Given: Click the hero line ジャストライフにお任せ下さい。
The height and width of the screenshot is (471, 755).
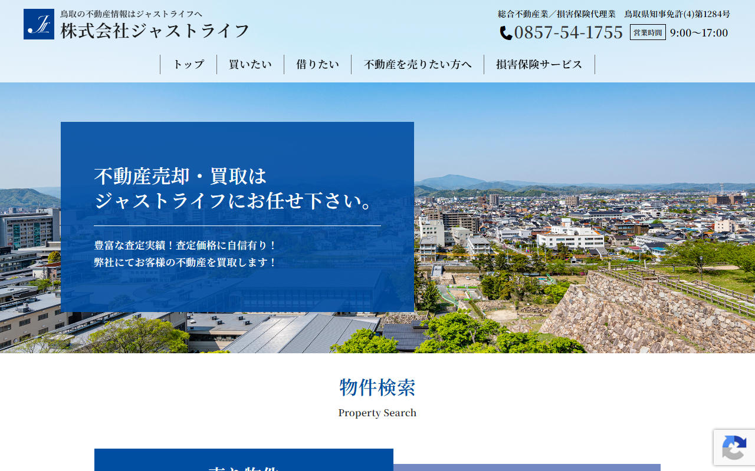Looking at the screenshot, I should point(236,201).
